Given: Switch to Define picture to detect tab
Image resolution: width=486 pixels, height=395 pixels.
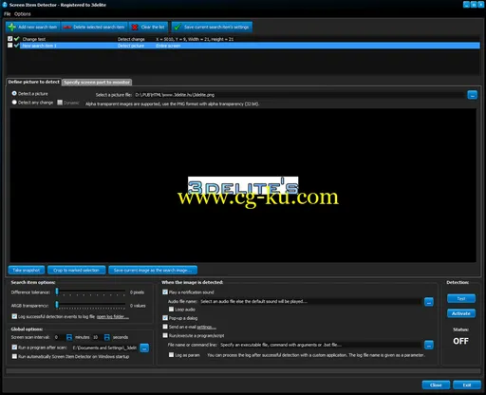Looking at the screenshot, I should click(33, 82).
